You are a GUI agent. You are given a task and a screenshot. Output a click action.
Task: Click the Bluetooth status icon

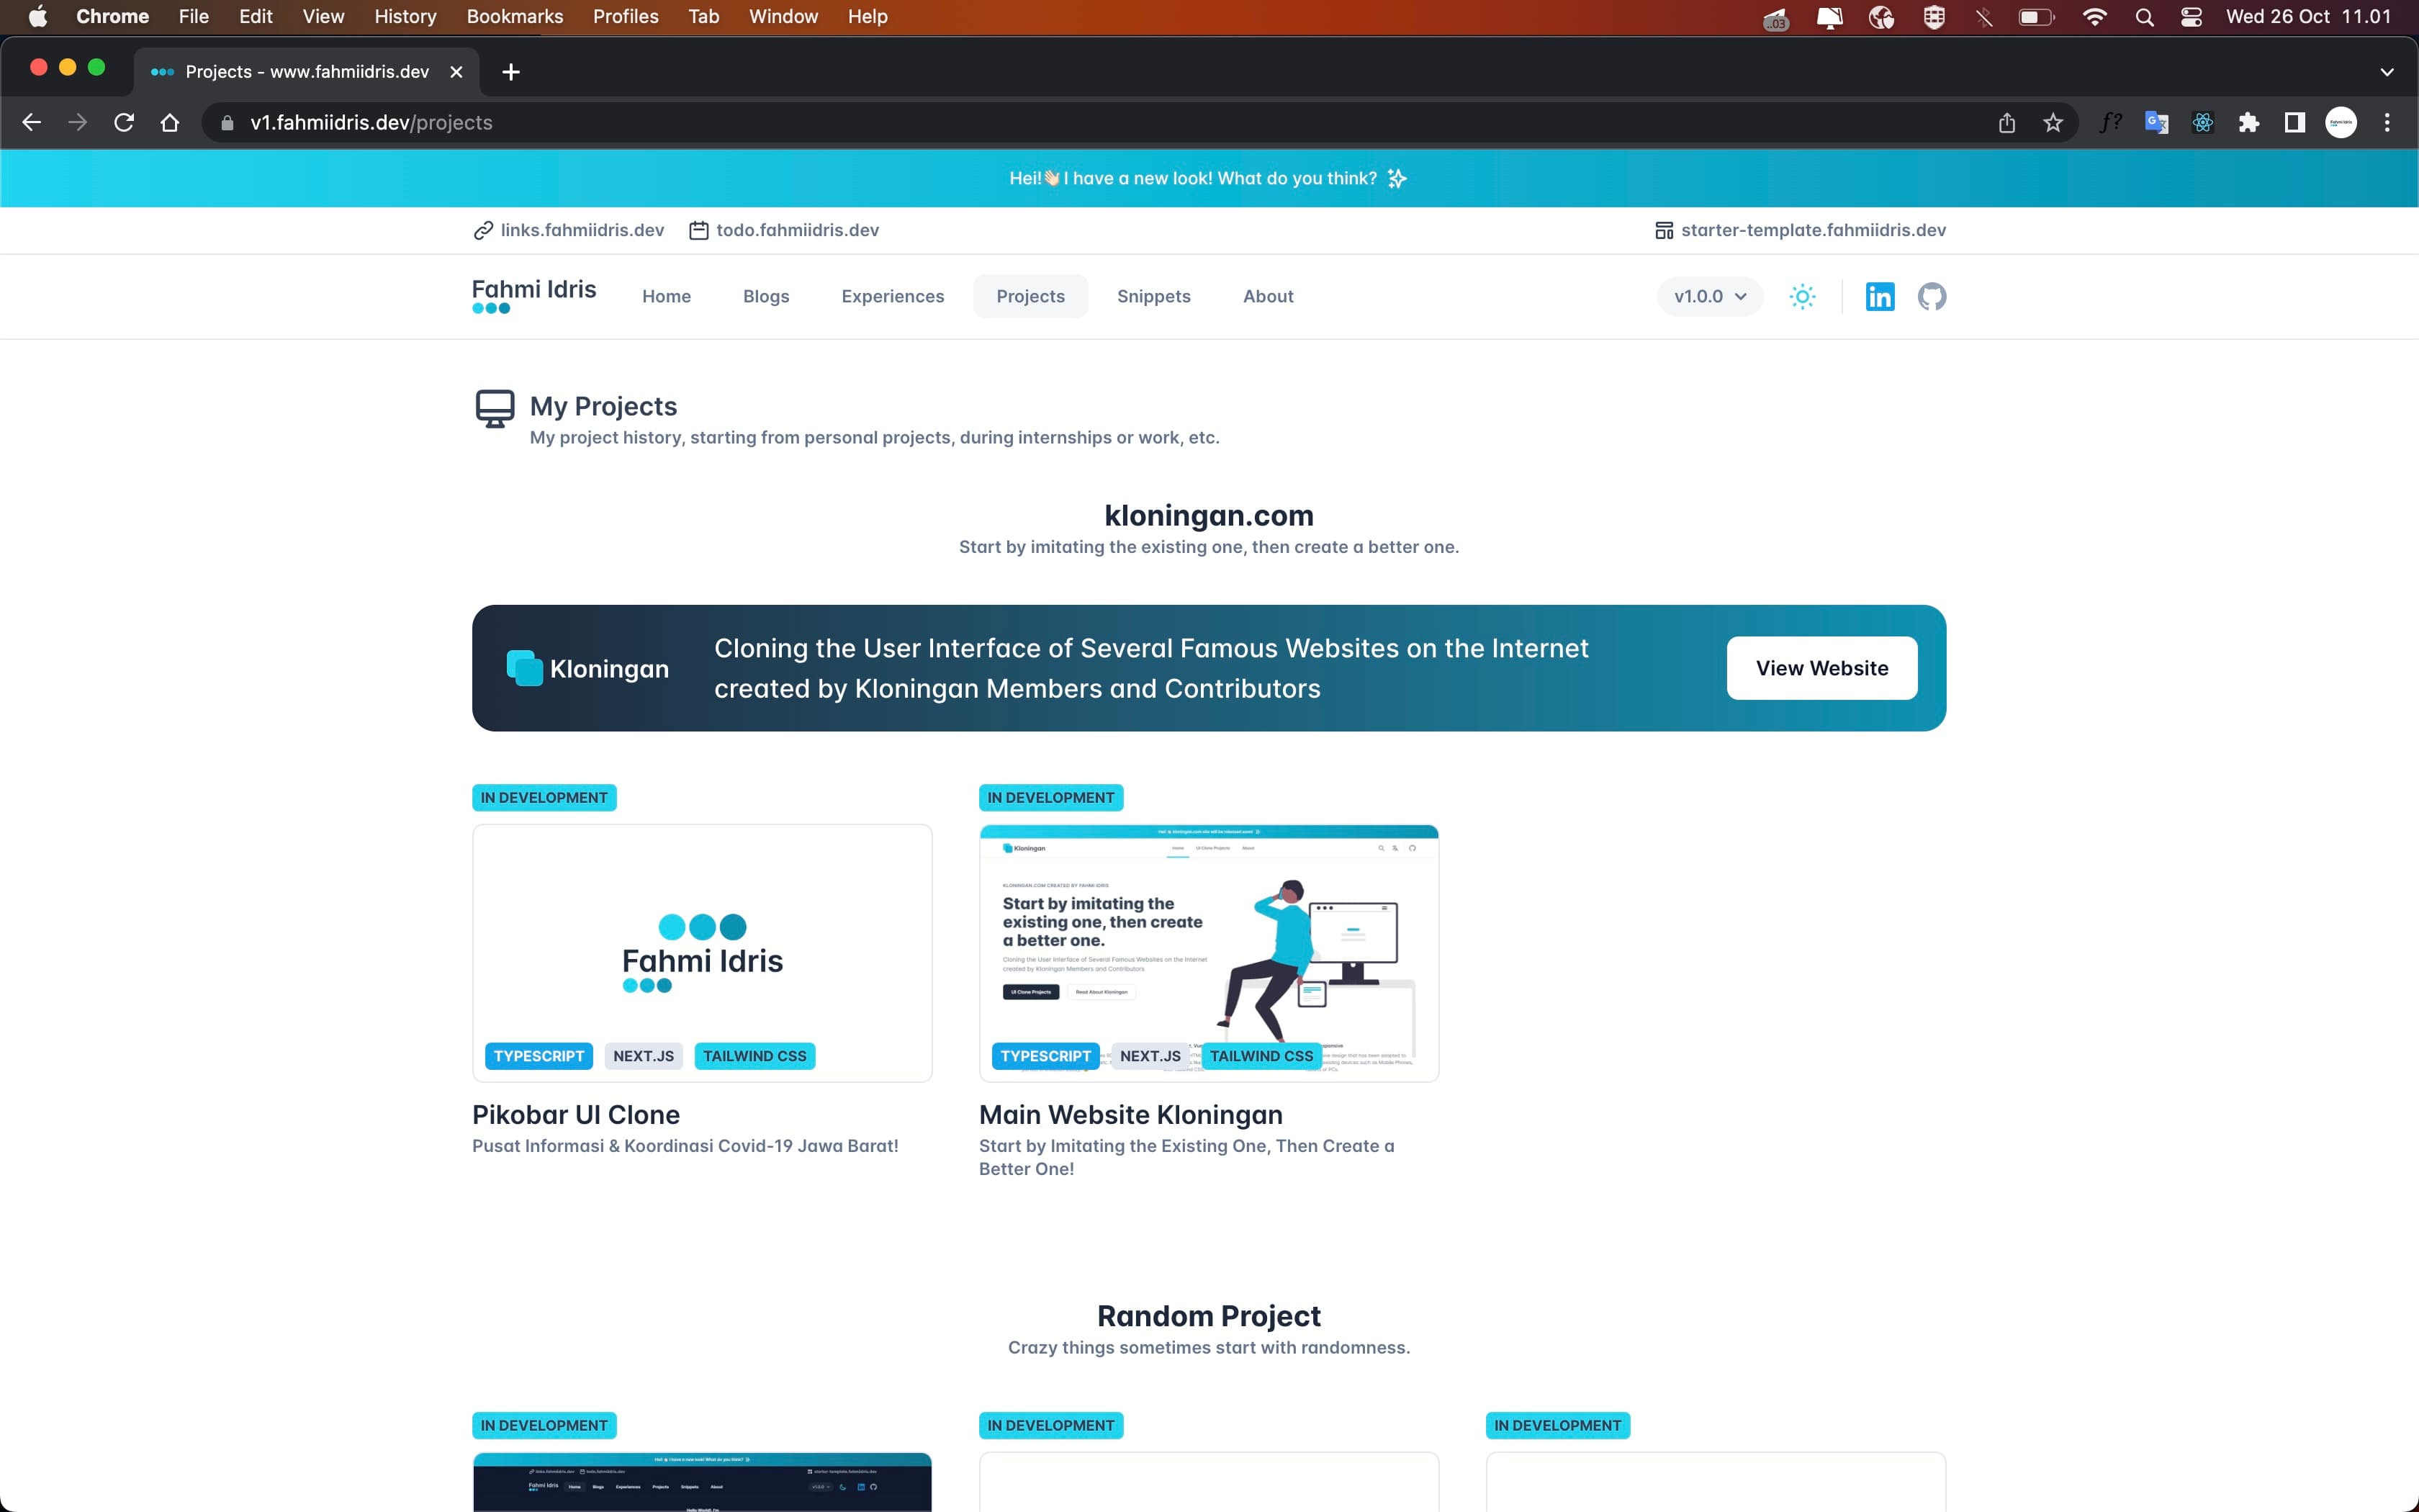coord(1984,16)
